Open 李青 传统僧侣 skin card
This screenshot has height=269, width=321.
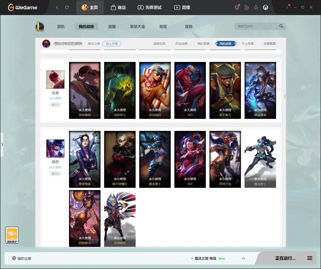pyautogui.click(x=85, y=90)
